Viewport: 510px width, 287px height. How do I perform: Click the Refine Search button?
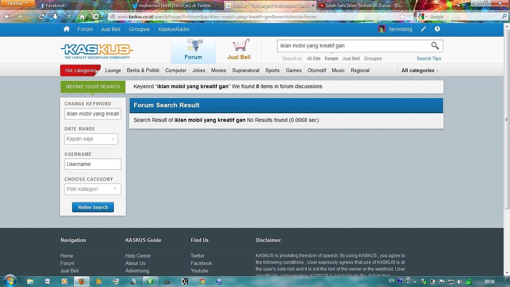tap(93, 207)
